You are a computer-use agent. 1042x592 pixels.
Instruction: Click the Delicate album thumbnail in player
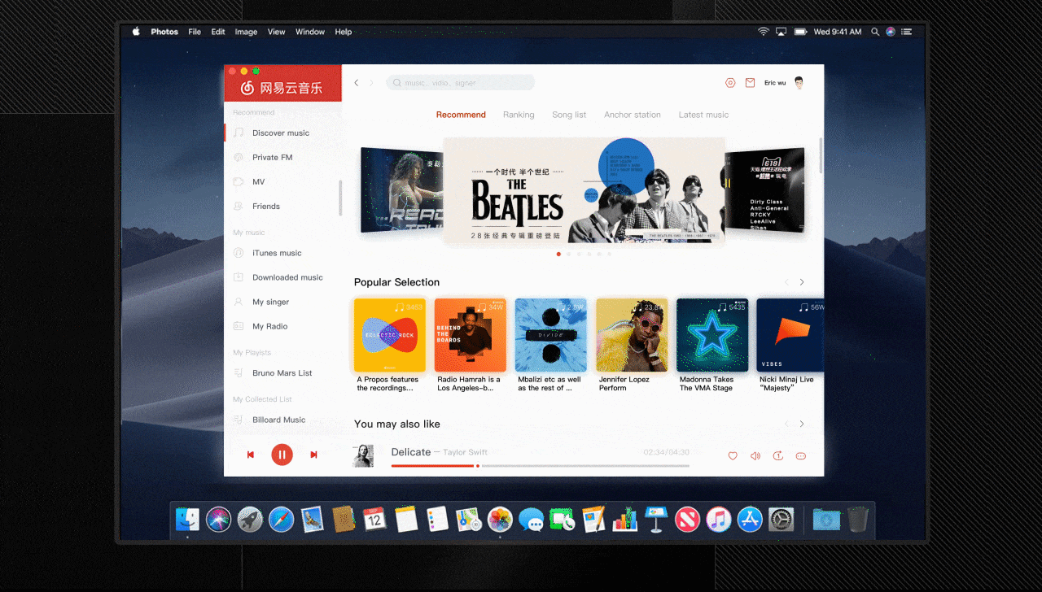pos(363,455)
